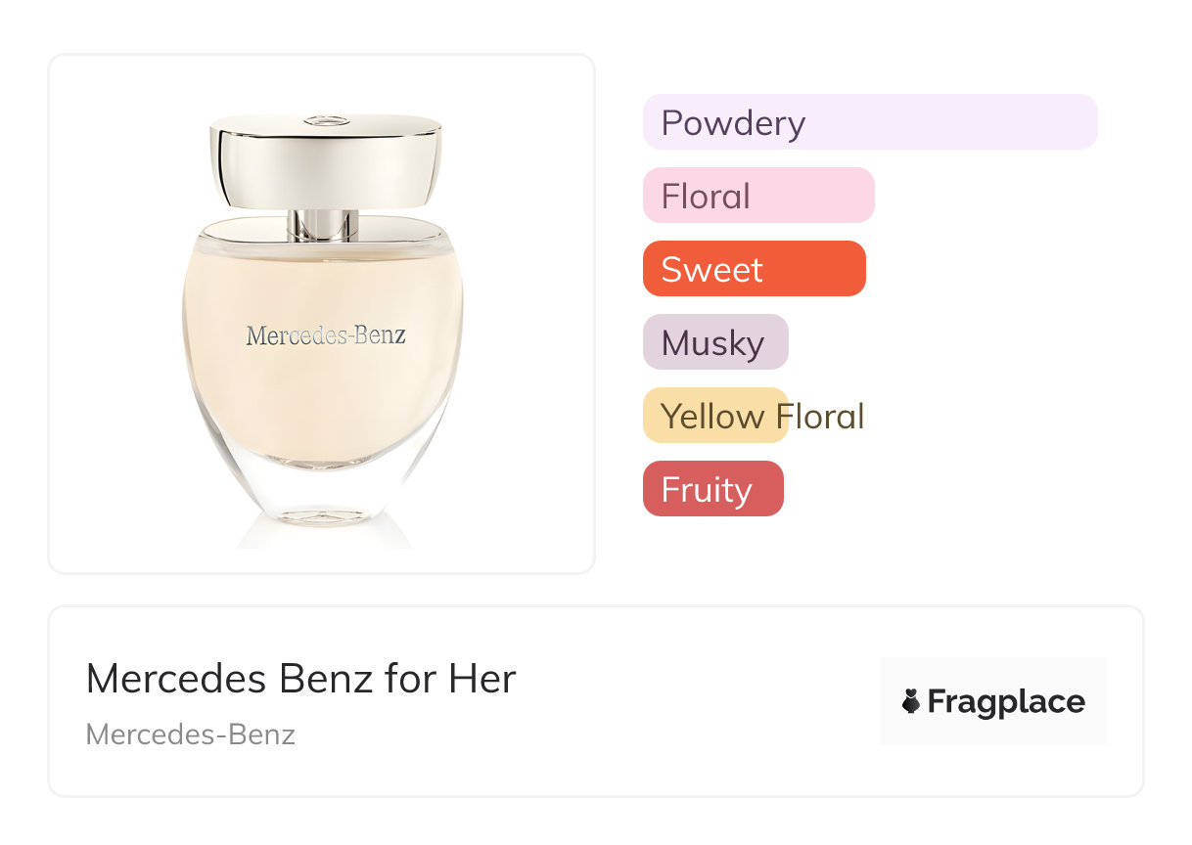Click the gray Mercedes-Benz brand subtitle
1192x845 pixels.
tap(191, 734)
